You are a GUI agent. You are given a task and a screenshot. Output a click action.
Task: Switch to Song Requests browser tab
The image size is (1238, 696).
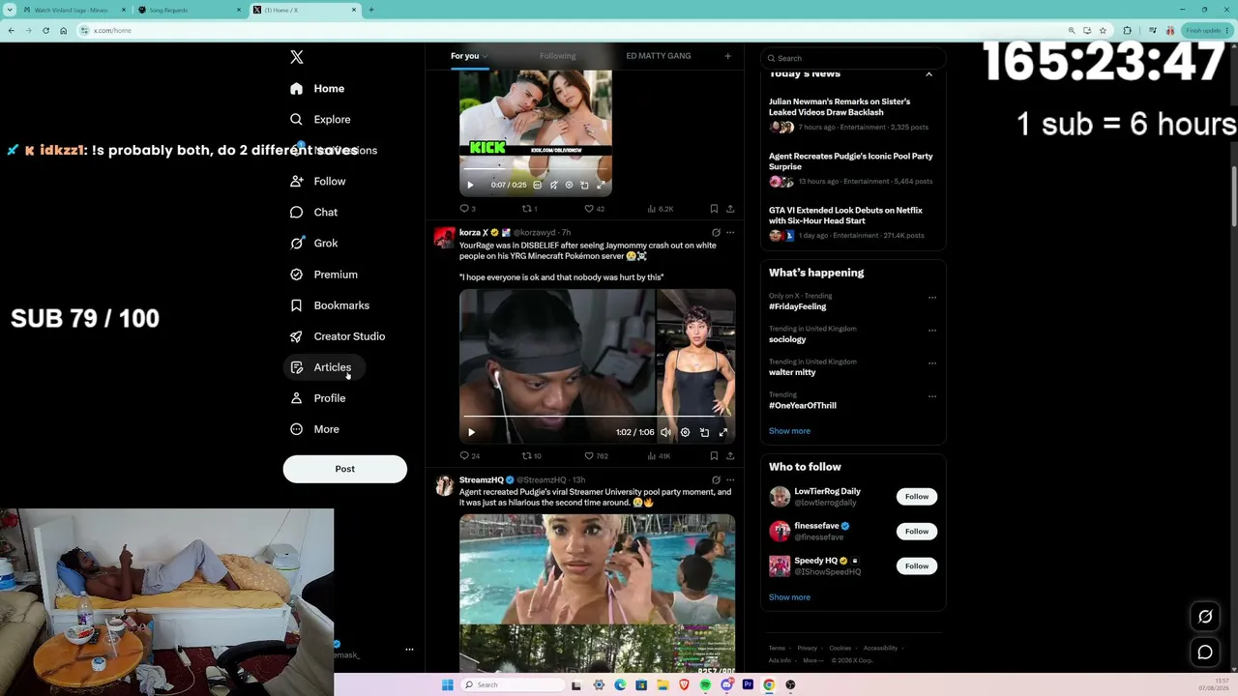tap(188, 10)
